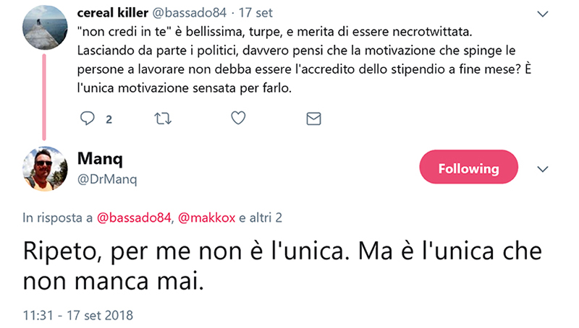
Task: Like the cereal killer tweet
Action: click(238, 118)
